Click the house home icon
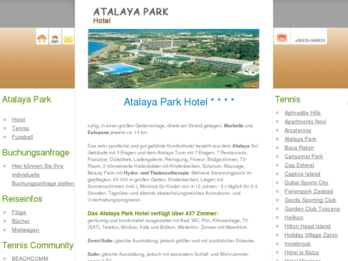The width and height of the screenshot is (348, 261). coord(42,38)
